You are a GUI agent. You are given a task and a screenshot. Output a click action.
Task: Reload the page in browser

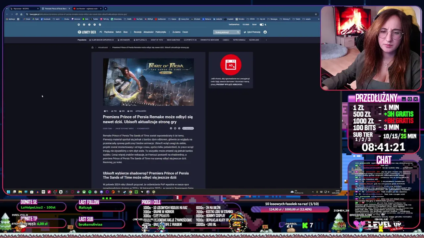pos(17,14)
